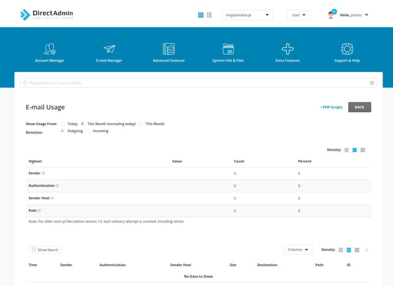Screen dimensions: 393x286
Task: Click the search criteria input field
Action: tap(196, 83)
